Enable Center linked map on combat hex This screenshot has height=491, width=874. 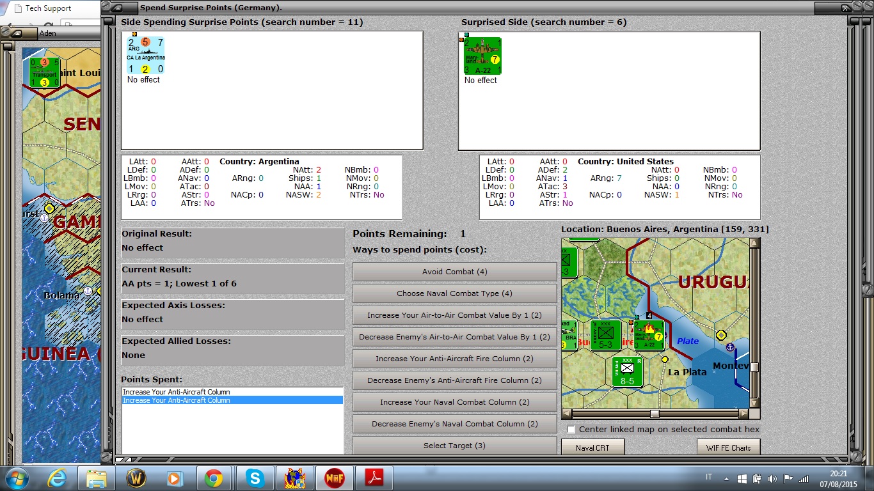coord(571,429)
